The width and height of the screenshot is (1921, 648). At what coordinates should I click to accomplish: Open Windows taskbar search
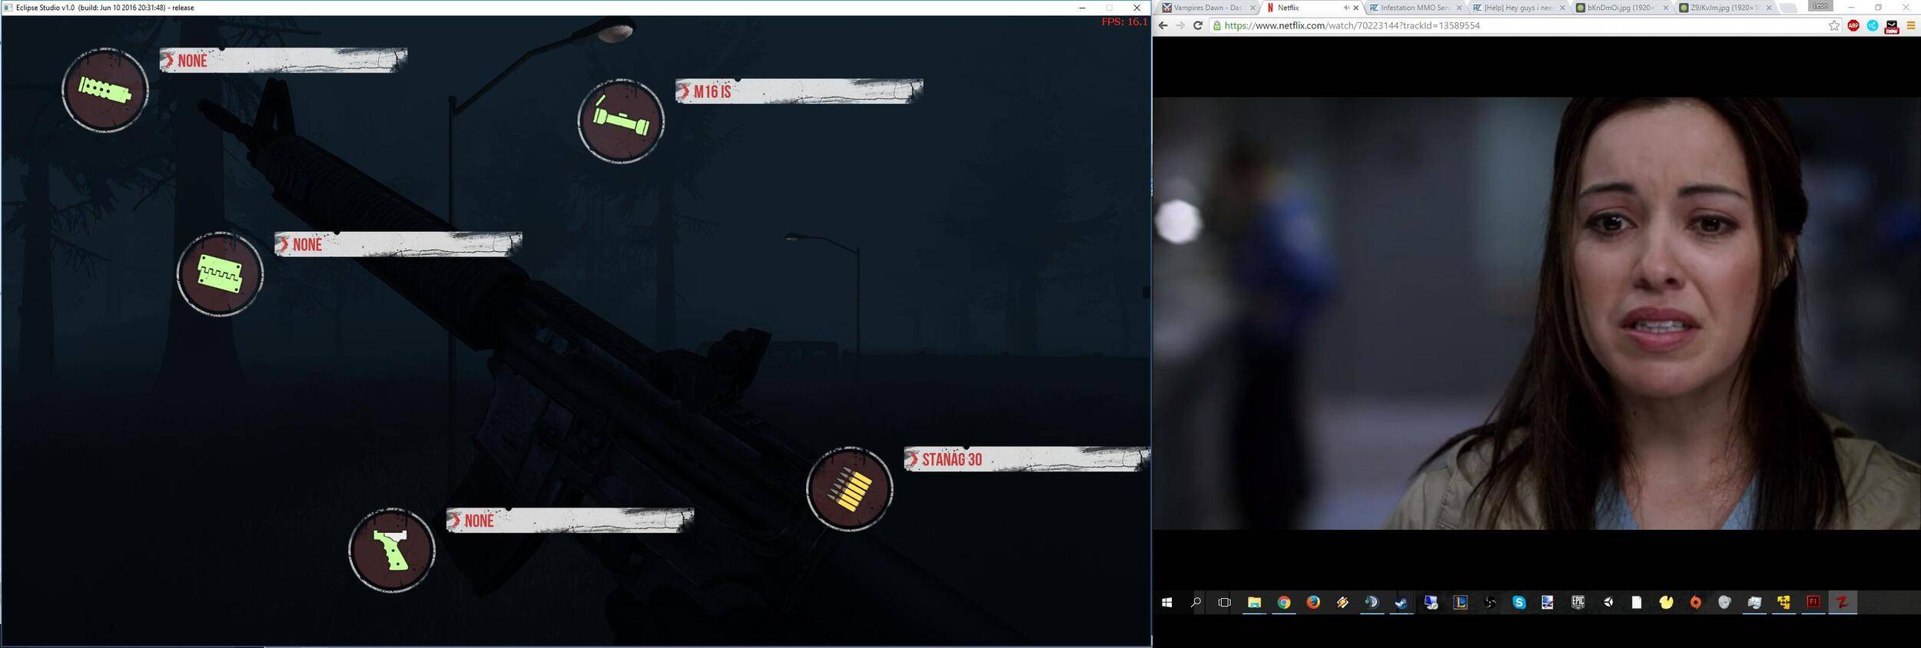pos(1196,603)
